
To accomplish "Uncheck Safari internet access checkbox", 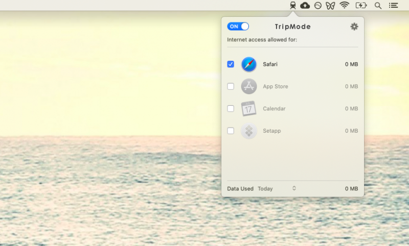I will tap(231, 64).
